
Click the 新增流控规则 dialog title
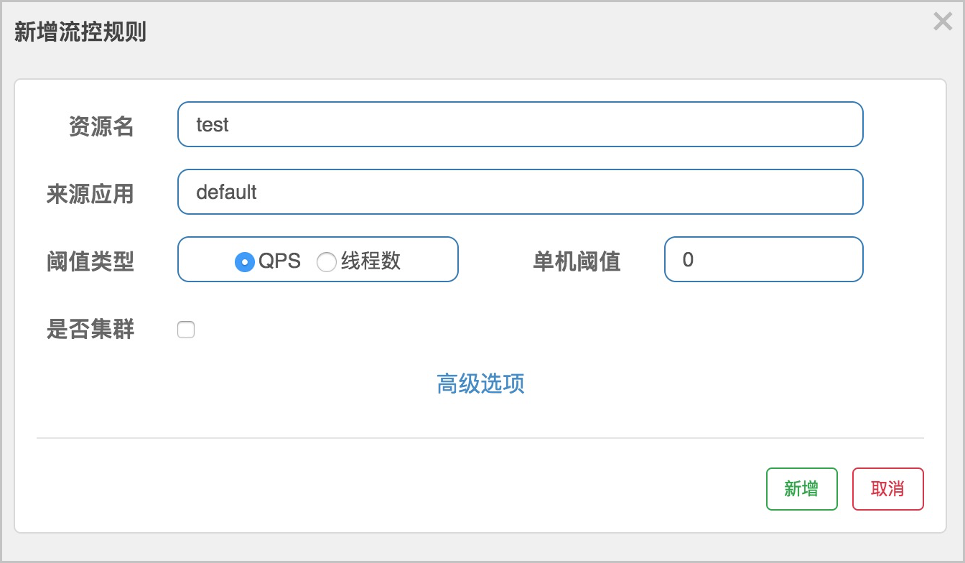(x=80, y=32)
